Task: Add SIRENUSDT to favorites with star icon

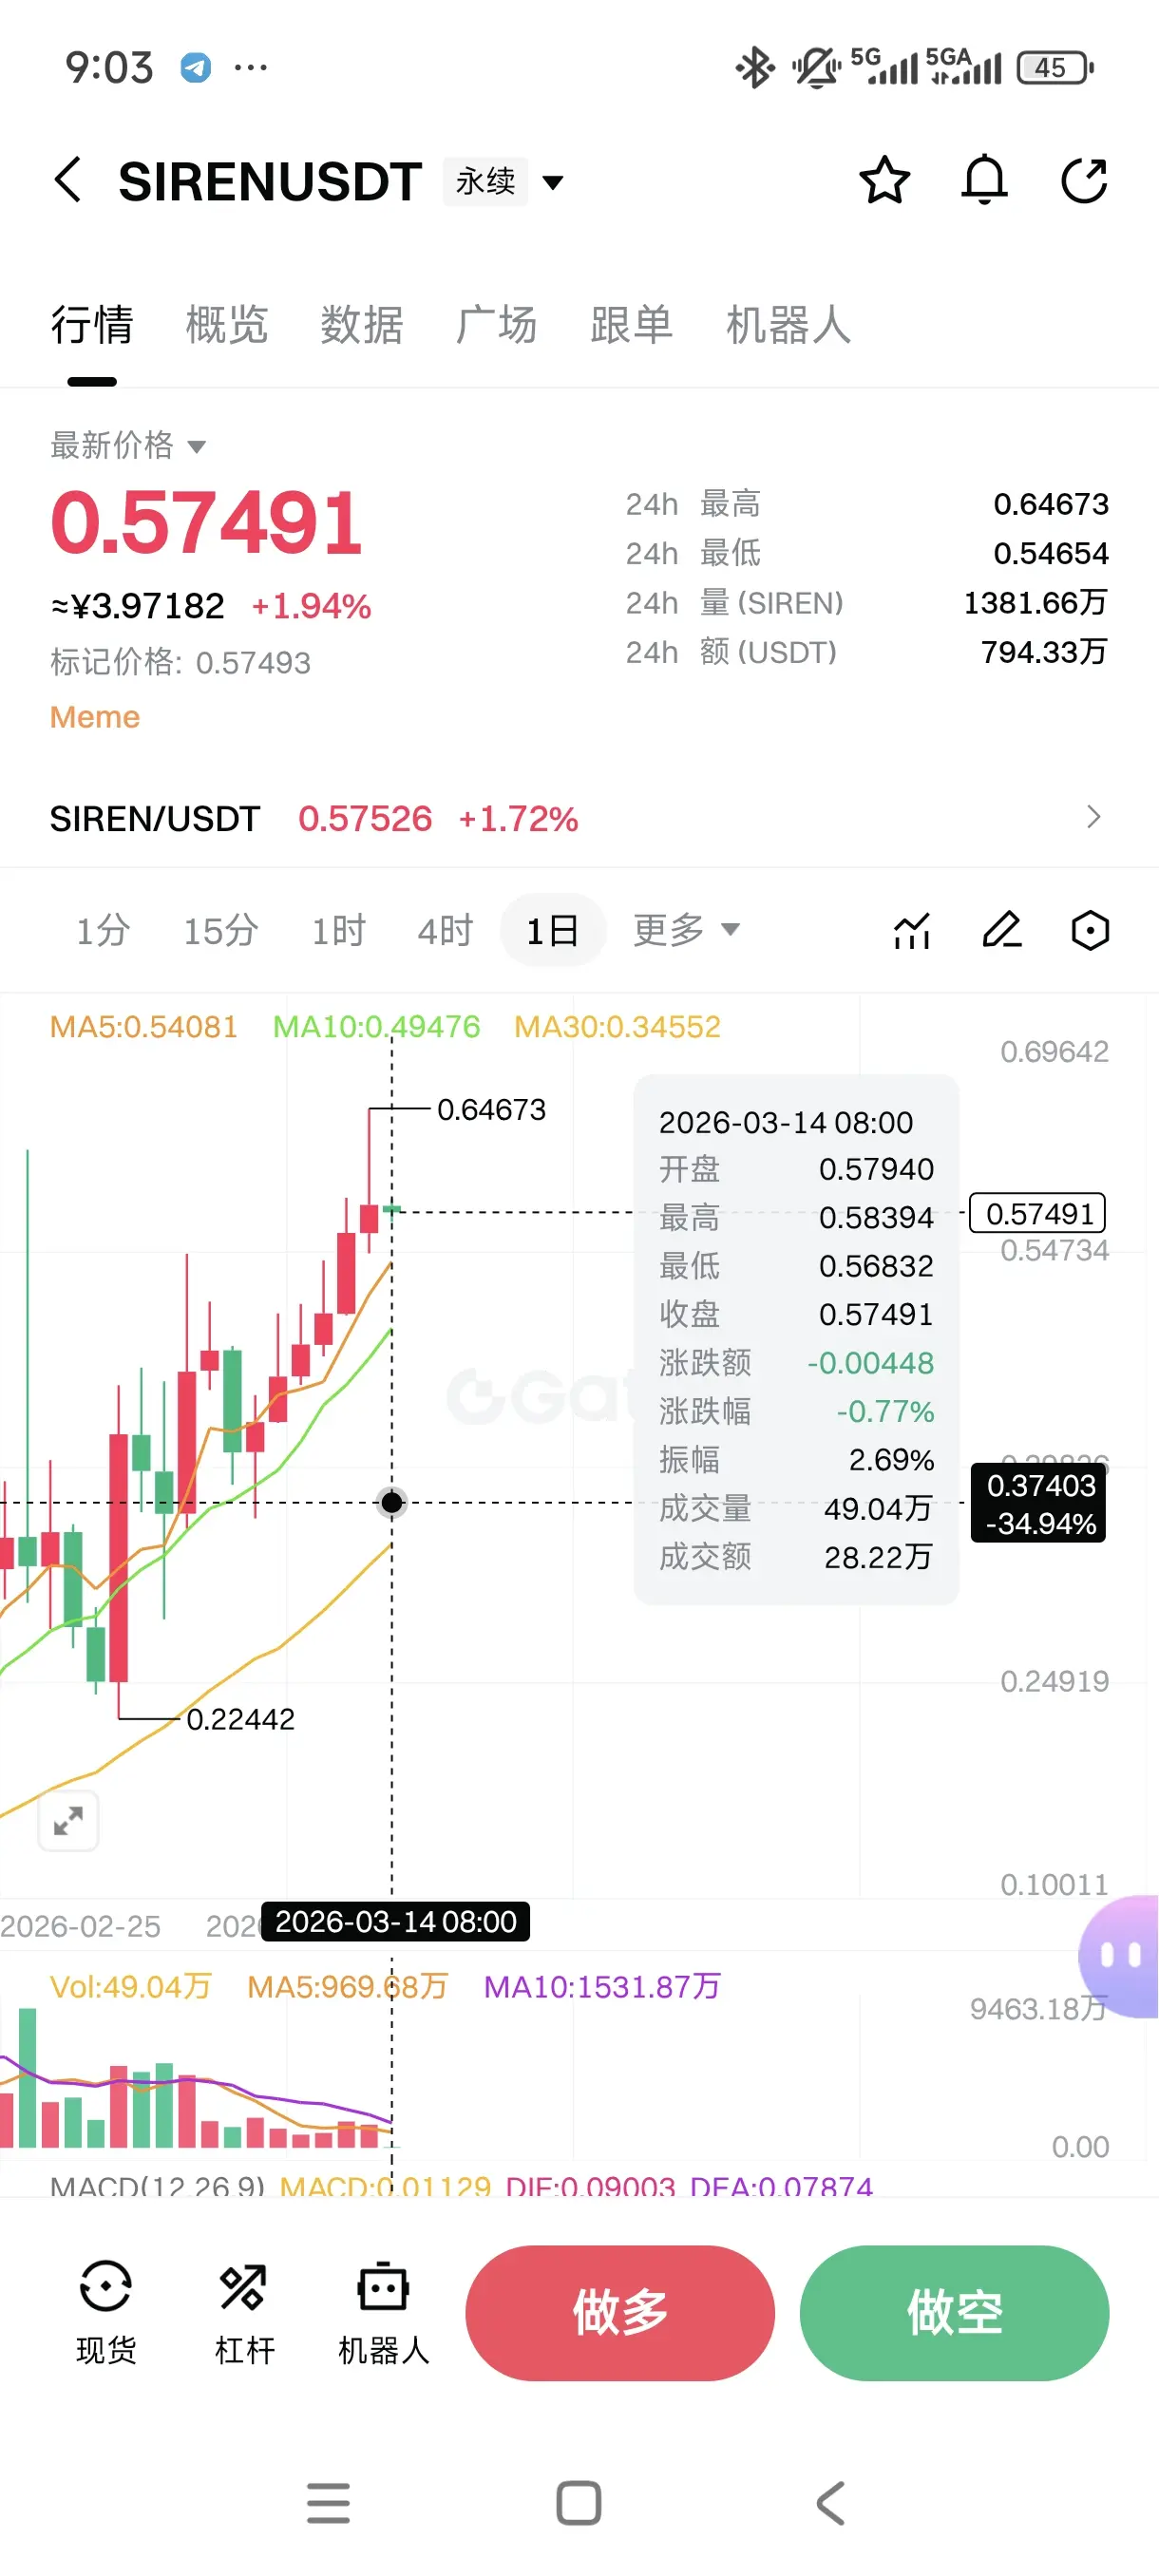Action: pos(885,181)
